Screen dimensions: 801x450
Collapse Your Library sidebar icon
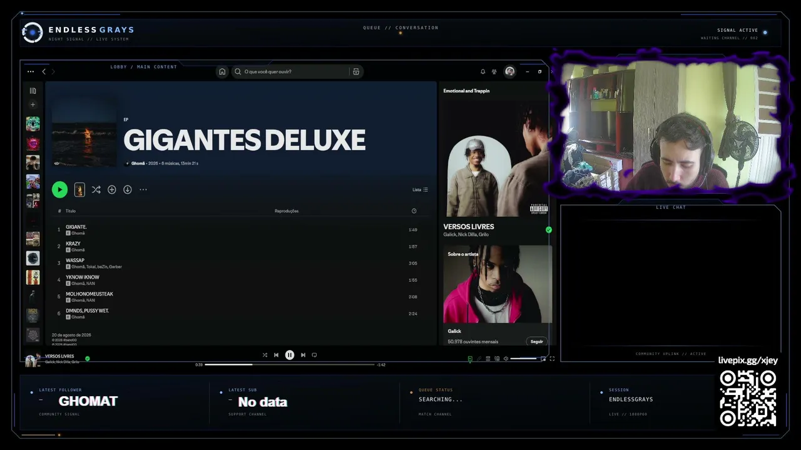33,91
